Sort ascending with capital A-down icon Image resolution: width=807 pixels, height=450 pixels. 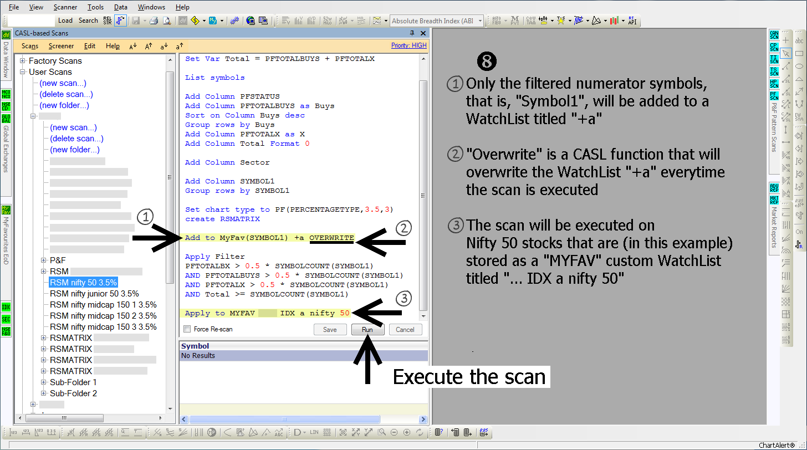[133, 46]
